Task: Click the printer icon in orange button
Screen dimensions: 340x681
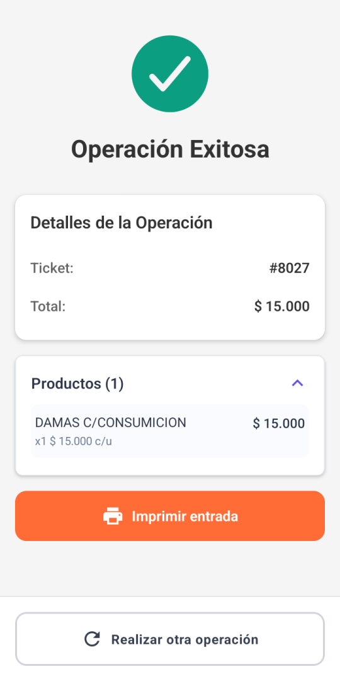Action: coord(113,516)
